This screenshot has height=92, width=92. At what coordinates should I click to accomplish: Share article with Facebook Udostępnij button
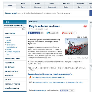(x=34, y=33)
